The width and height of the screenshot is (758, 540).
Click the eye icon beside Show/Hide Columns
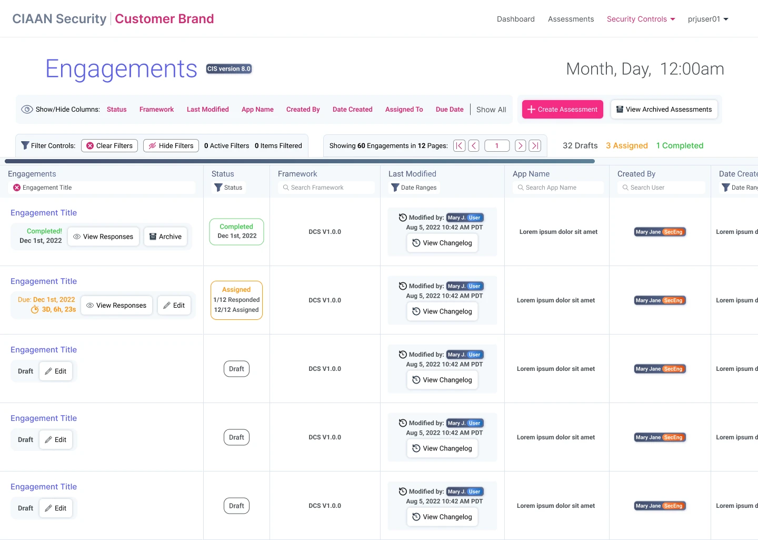coord(27,110)
